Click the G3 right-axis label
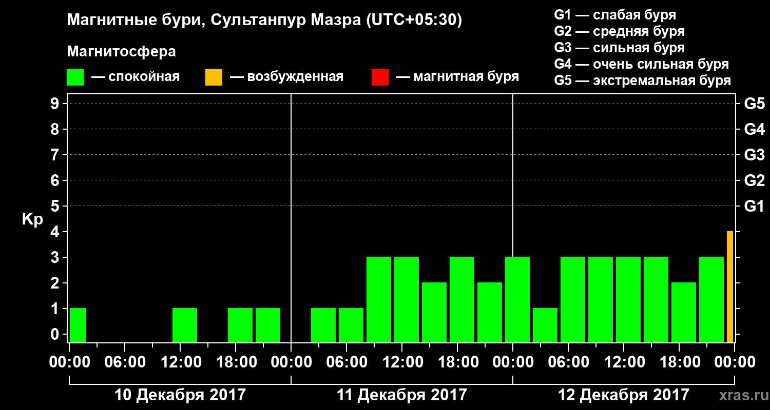The width and height of the screenshot is (770, 410). (754, 155)
